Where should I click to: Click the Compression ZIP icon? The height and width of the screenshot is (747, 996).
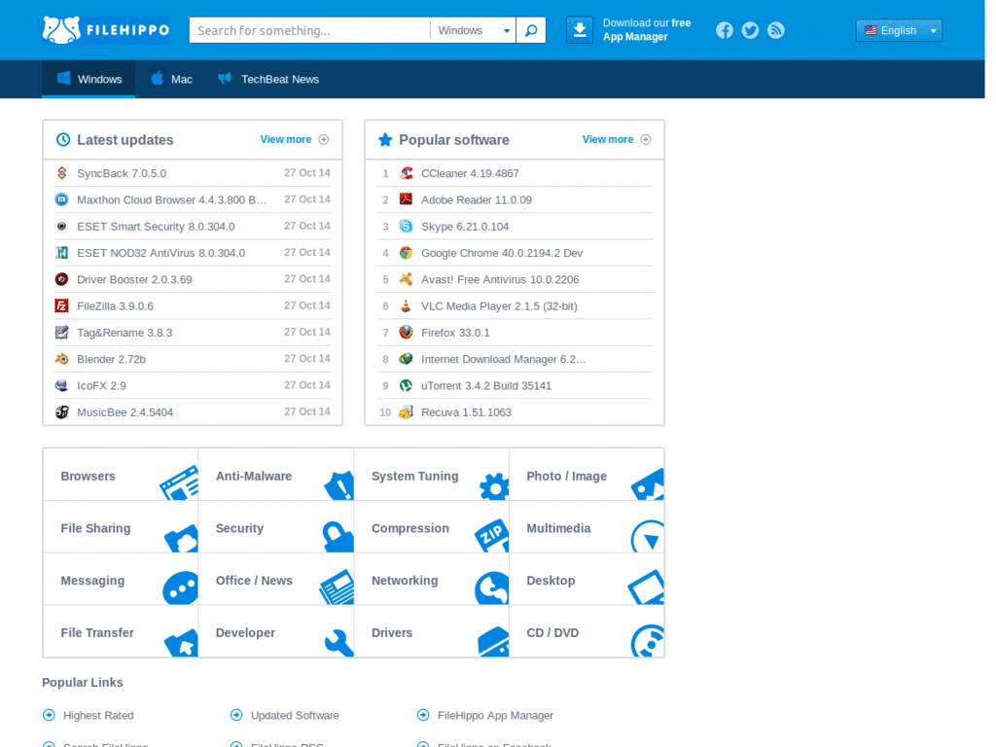(491, 536)
